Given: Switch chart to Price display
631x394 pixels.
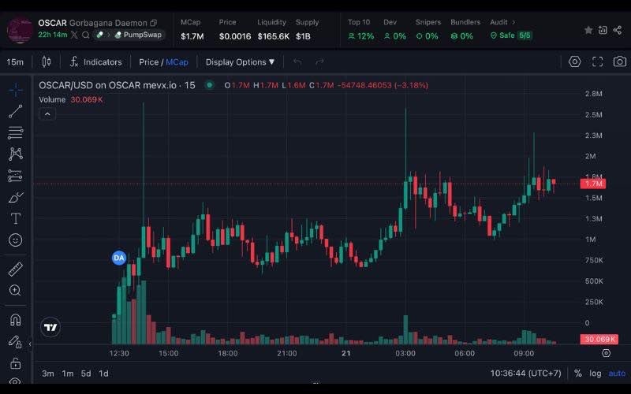Looking at the screenshot, I should coord(148,62).
